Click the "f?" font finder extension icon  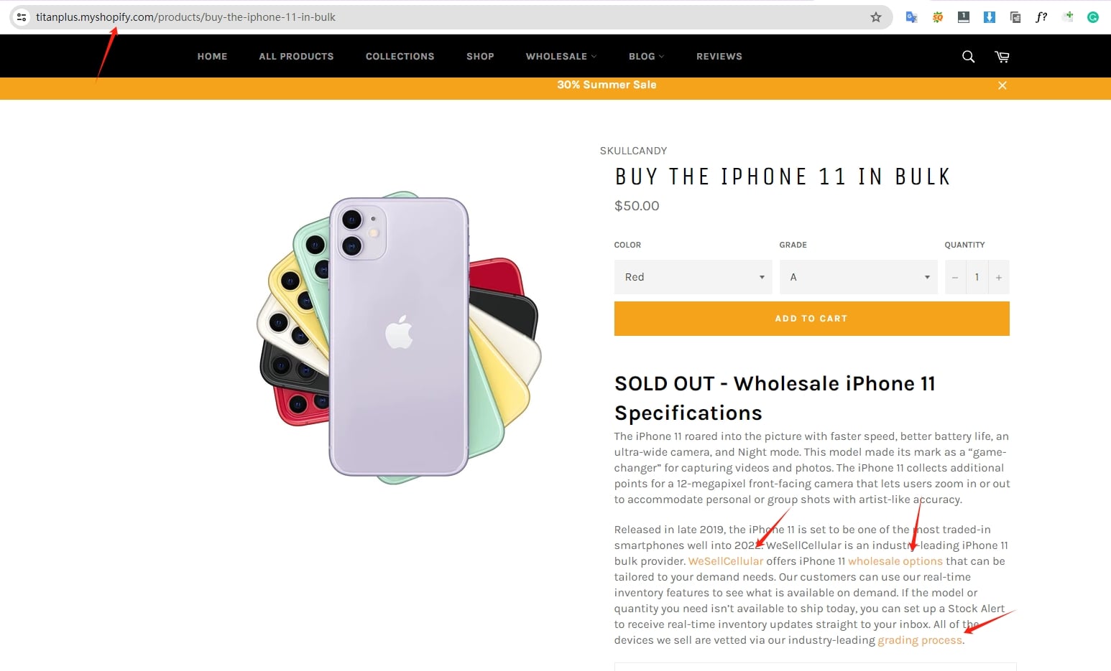point(1041,17)
